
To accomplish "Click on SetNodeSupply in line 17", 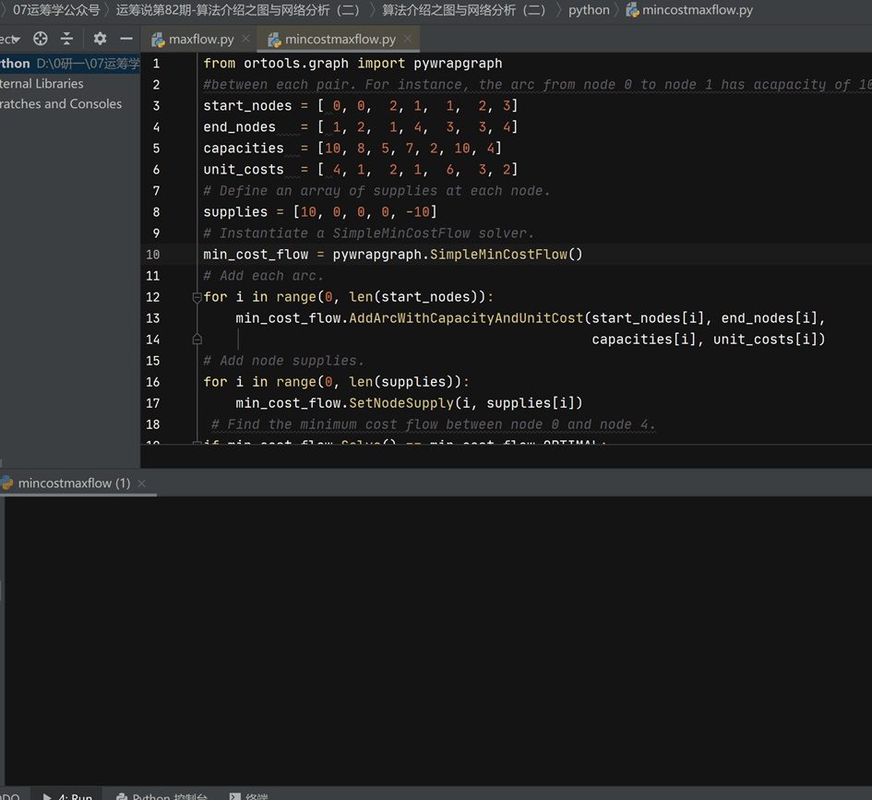I will [401, 403].
